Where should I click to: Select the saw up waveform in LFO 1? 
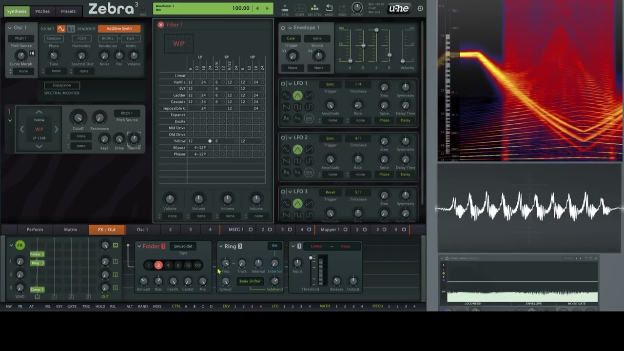pyautogui.click(x=309, y=96)
